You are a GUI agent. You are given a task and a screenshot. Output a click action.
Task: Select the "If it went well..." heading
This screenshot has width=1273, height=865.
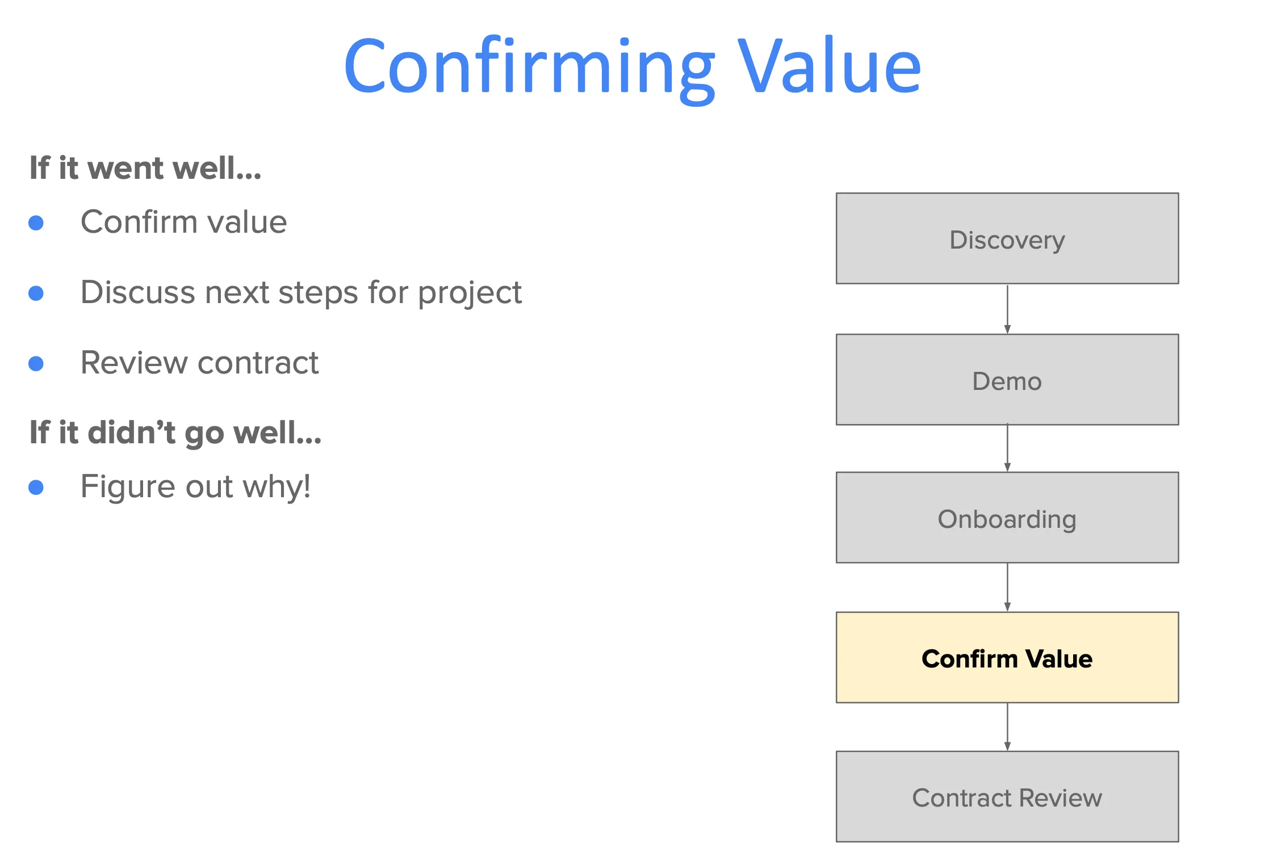coord(145,168)
